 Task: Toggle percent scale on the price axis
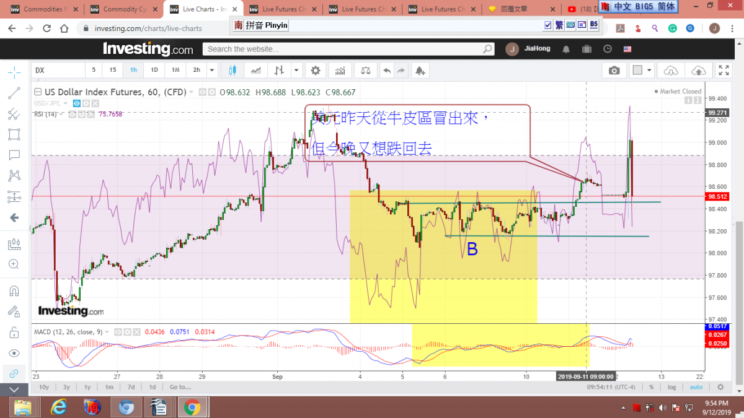point(652,387)
